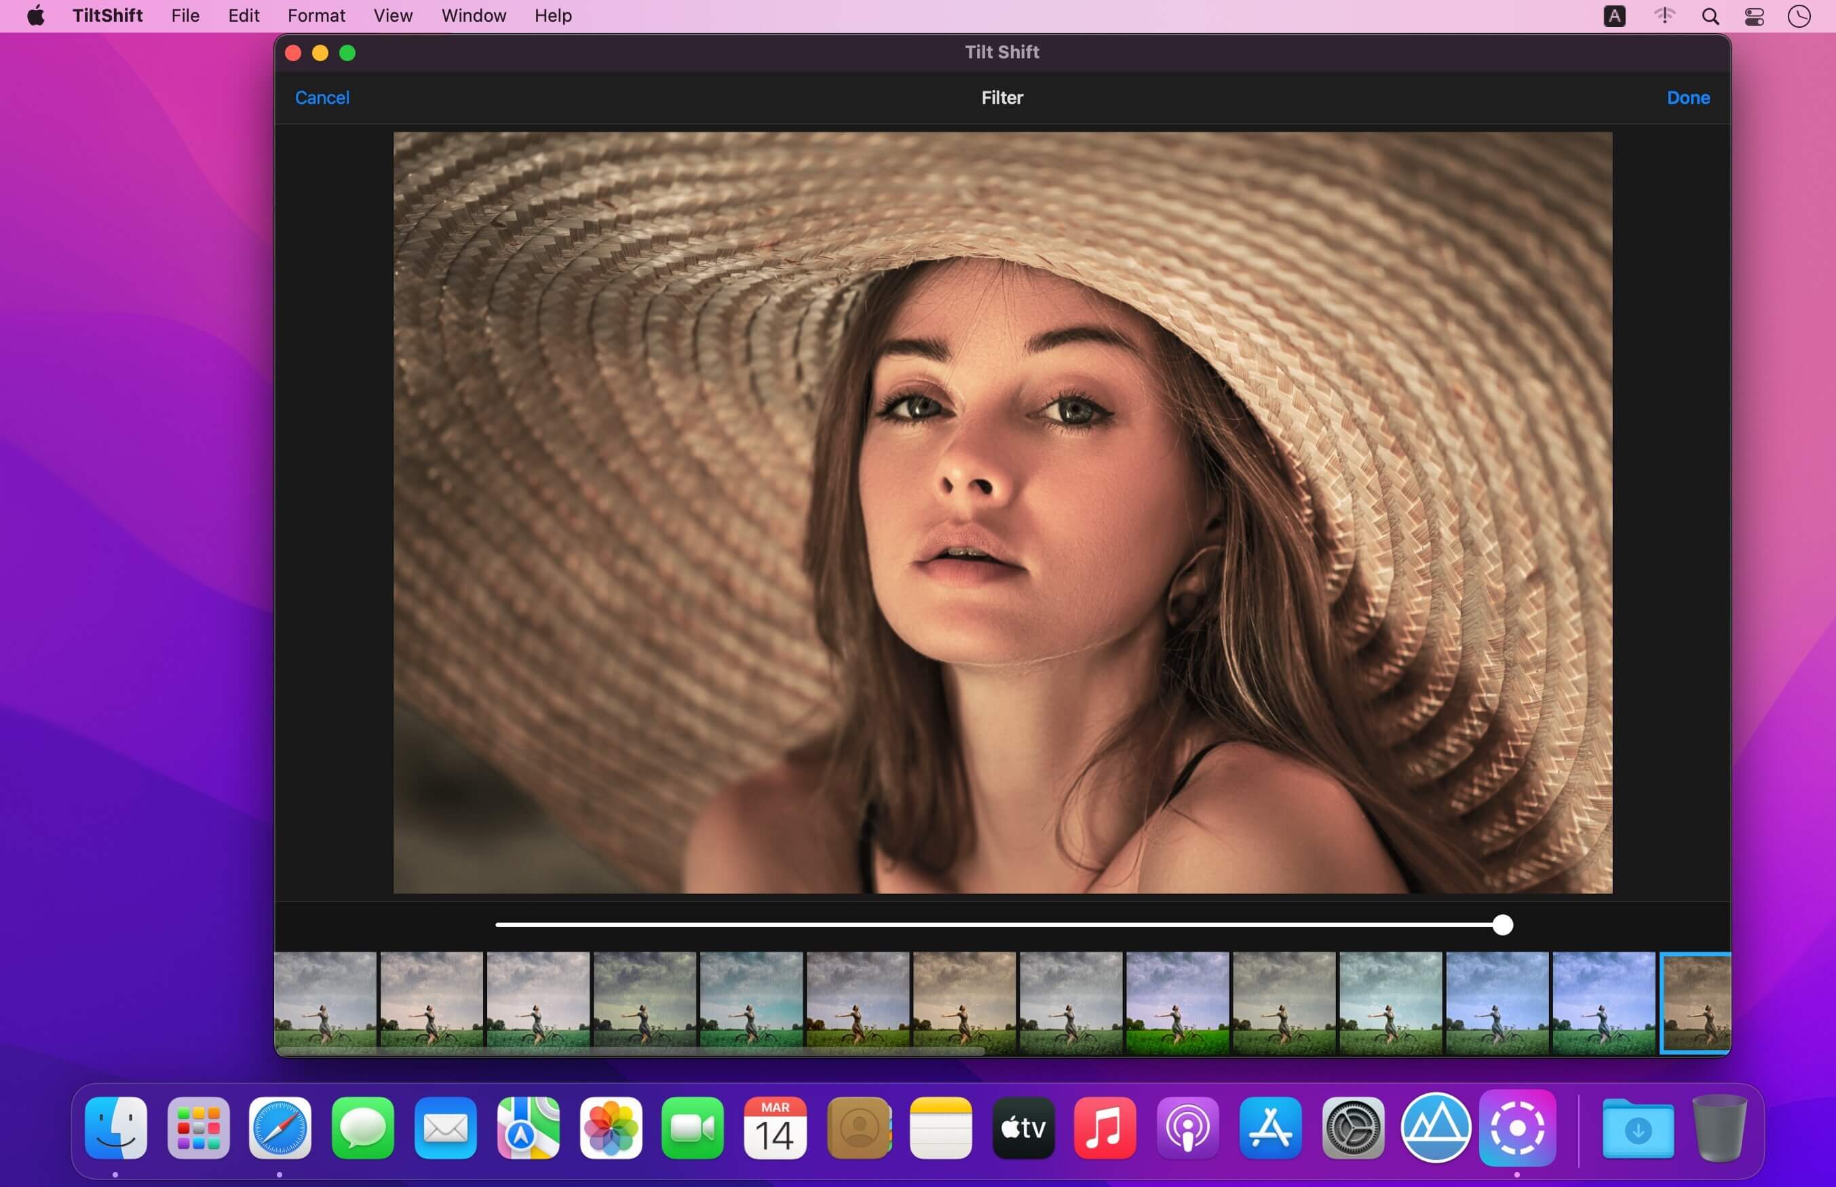Open Spotlight search in menu bar
The width and height of the screenshot is (1836, 1187).
pyautogui.click(x=1710, y=16)
